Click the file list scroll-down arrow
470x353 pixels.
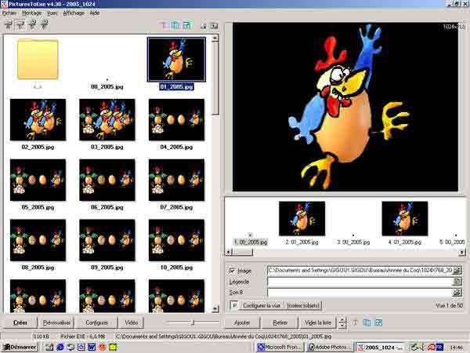pos(215,309)
